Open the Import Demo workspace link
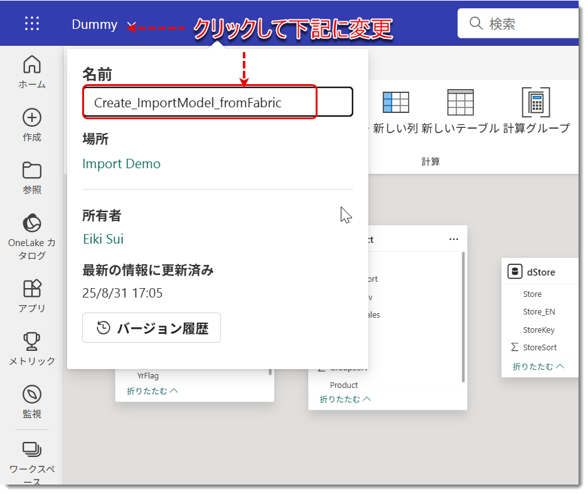 point(122,164)
